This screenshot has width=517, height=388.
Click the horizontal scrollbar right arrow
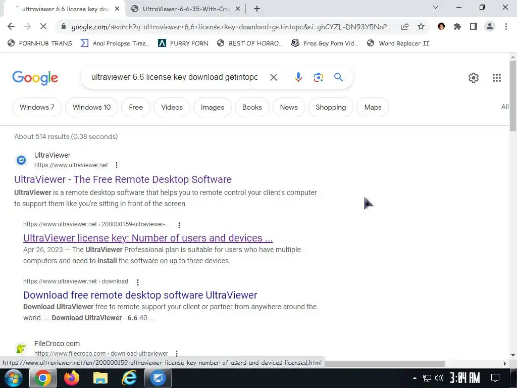pyautogui.click(x=505, y=363)
